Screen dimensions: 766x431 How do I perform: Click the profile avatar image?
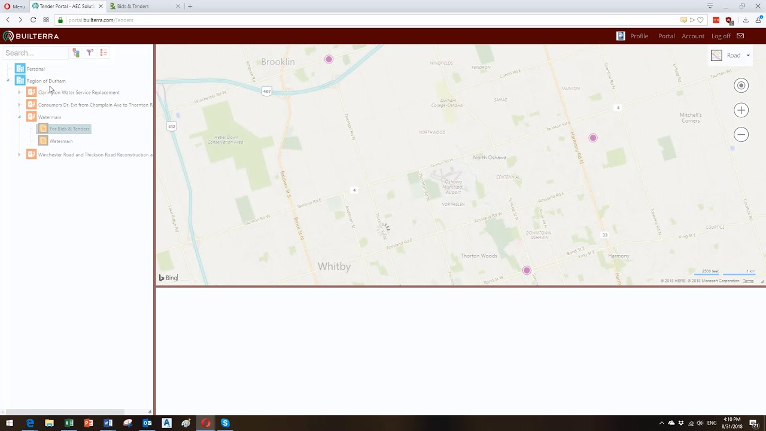coord(621,36)
